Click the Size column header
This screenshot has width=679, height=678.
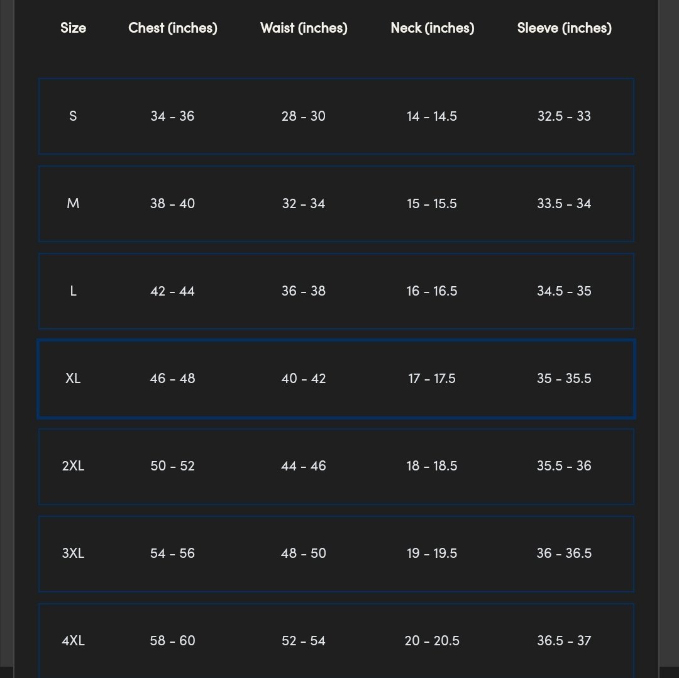pos(73,28)
